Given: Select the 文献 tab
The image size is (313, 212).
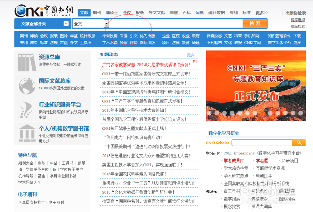Looking at the screenshot, I should [x=84, y=13].
